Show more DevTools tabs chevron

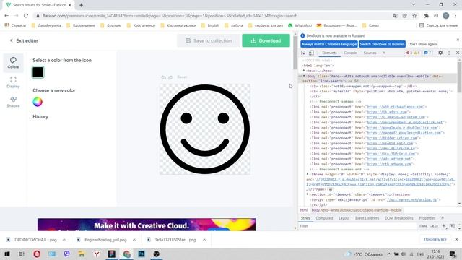coord(384,53)
